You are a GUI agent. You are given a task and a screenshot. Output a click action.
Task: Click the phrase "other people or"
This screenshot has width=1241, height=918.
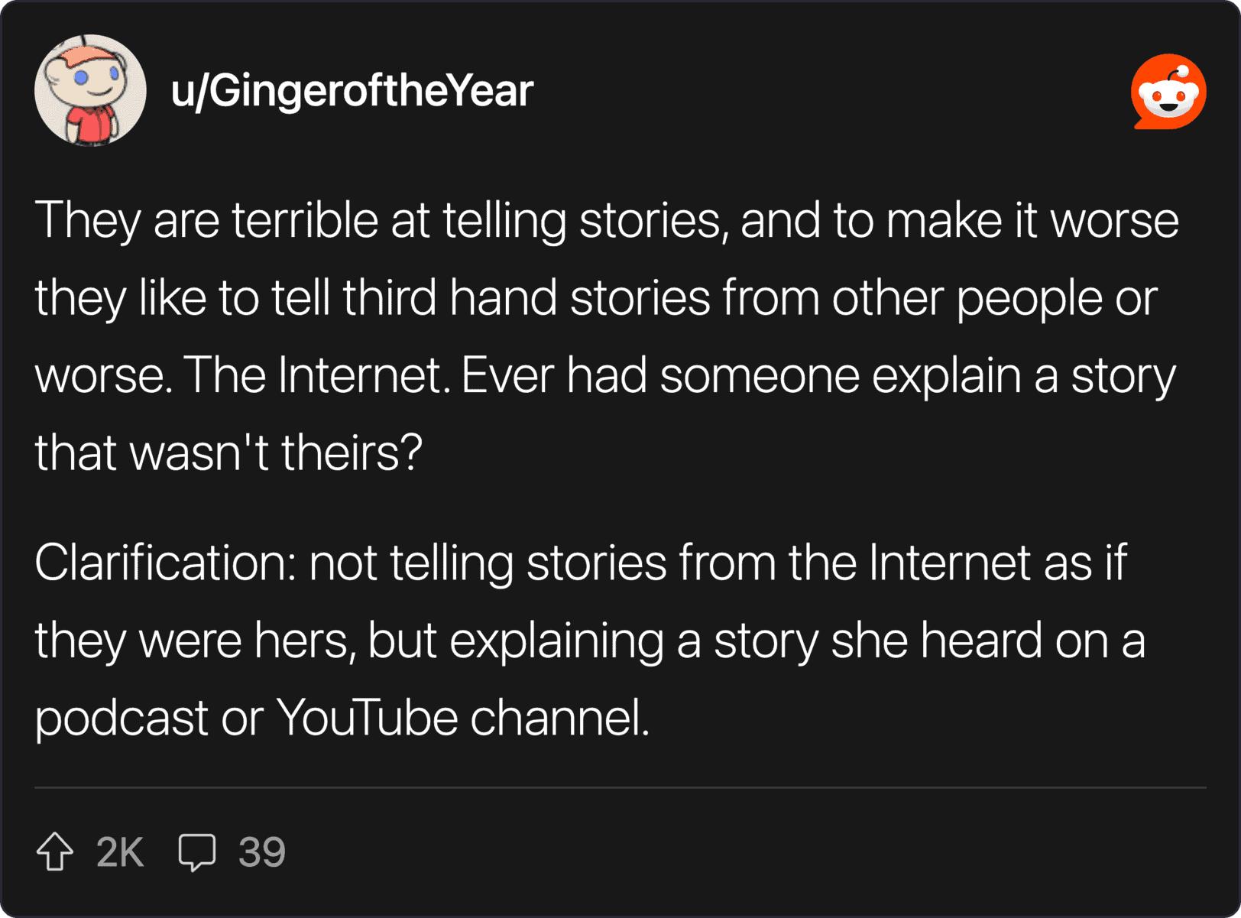coord(994,297)
